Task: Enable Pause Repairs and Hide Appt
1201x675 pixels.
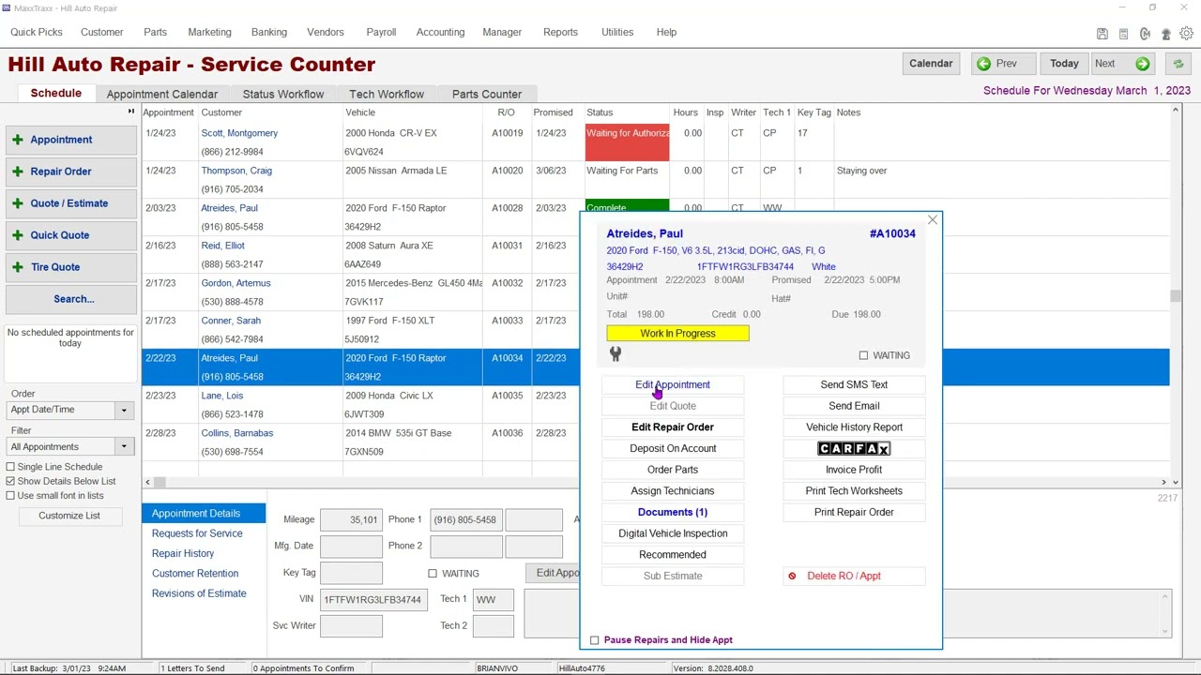Action: [x=594, y=640]
